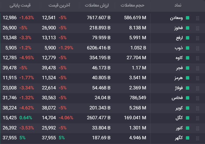Click the 0.64% change value of کگل
This screenshot has height=144, width=205.
26,118
